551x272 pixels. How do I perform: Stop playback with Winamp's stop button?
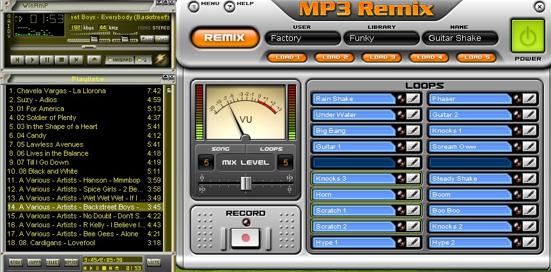coord(61,59)
